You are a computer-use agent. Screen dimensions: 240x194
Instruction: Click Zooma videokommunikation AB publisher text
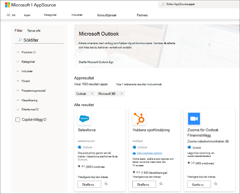tap(208, 141)
